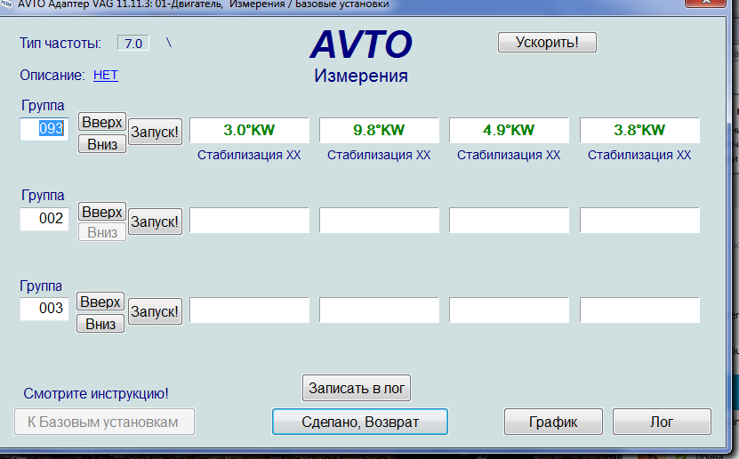Select the group 093 input field

coord(44,129)
